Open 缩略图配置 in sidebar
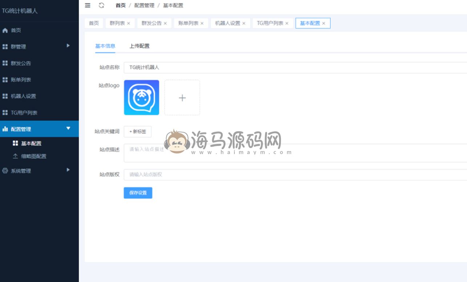Viewport: 467px width, 282px height. [33, 156]
